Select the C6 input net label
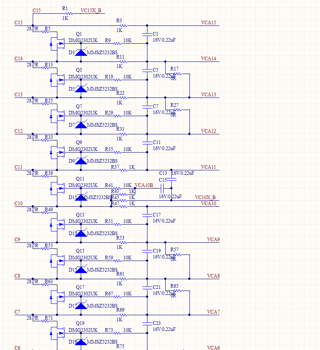320x350 pixels. click(17, 348)
